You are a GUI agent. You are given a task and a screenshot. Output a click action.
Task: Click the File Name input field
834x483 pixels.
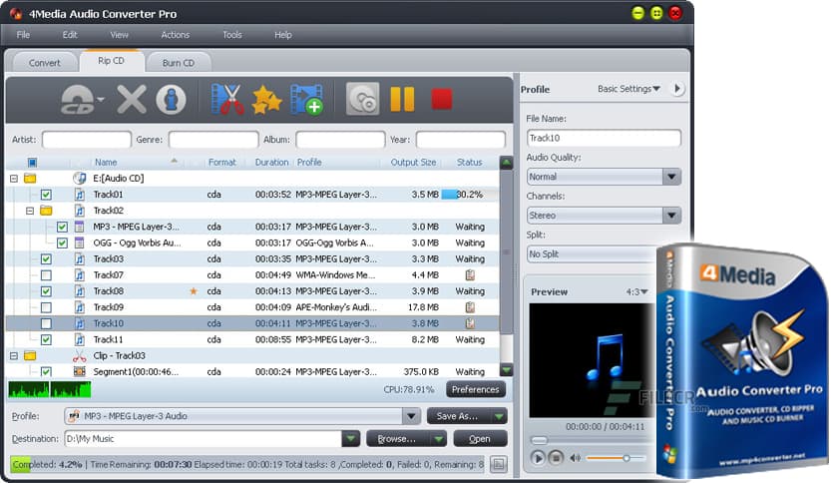604,138
